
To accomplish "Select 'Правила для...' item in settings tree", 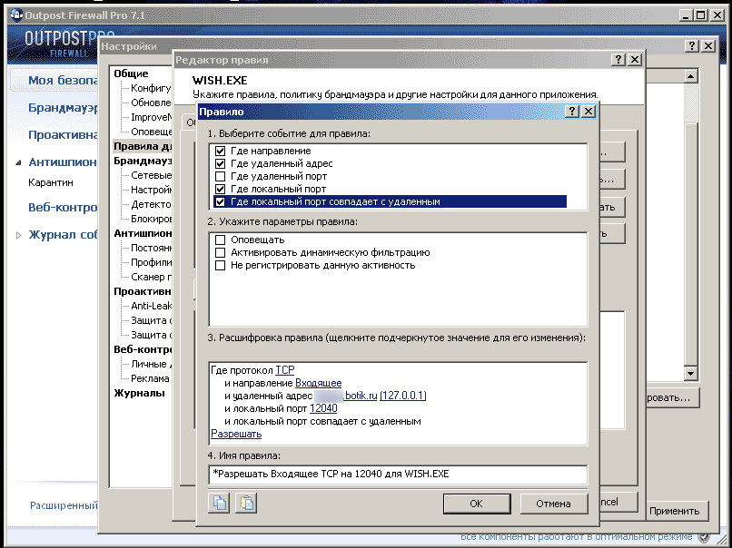I will [x=143, y=146].
